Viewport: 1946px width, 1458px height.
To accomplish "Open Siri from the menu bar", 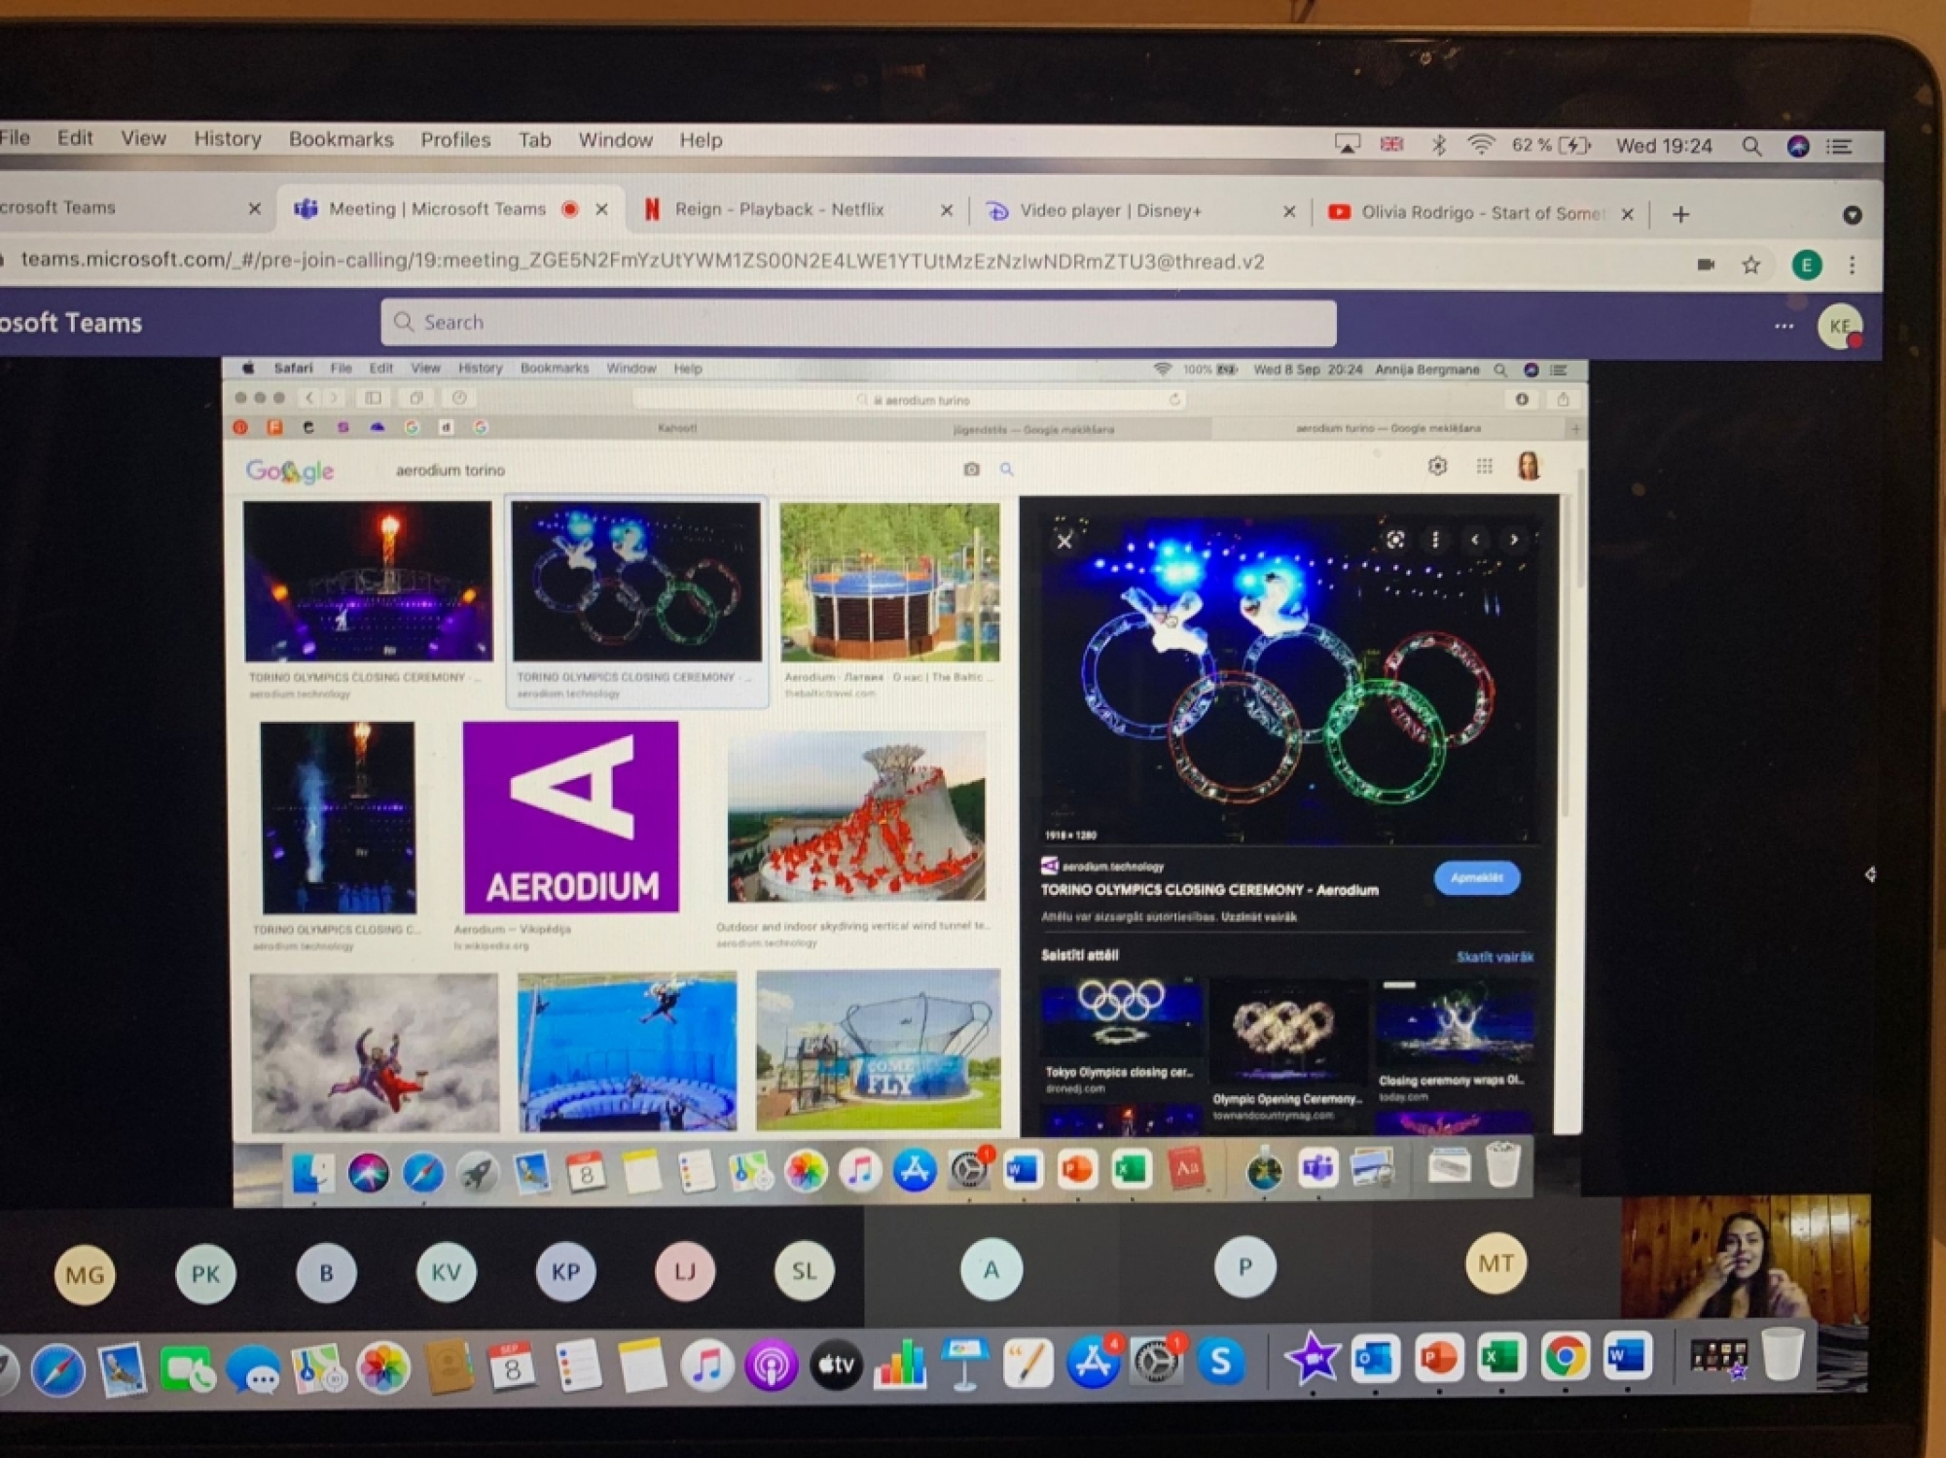I will point(1798,146).
